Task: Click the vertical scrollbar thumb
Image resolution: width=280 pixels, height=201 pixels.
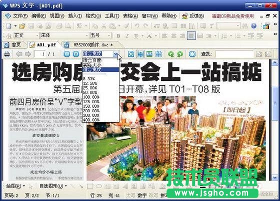Action: pyautogui.click(x=274, y=103)
